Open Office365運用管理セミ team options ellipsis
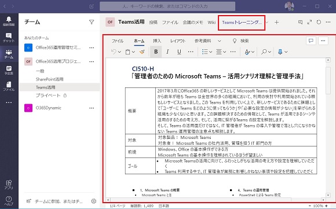This screenshot has width=336, height=209. 92,47
